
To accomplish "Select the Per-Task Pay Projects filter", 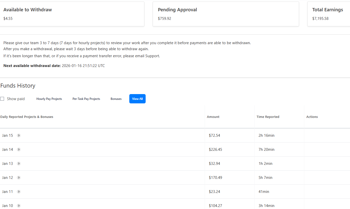I will click(86, 99).
